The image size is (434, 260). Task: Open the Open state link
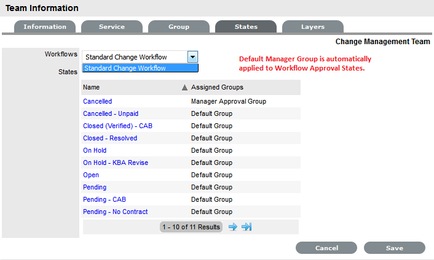(x=91, y=175)
